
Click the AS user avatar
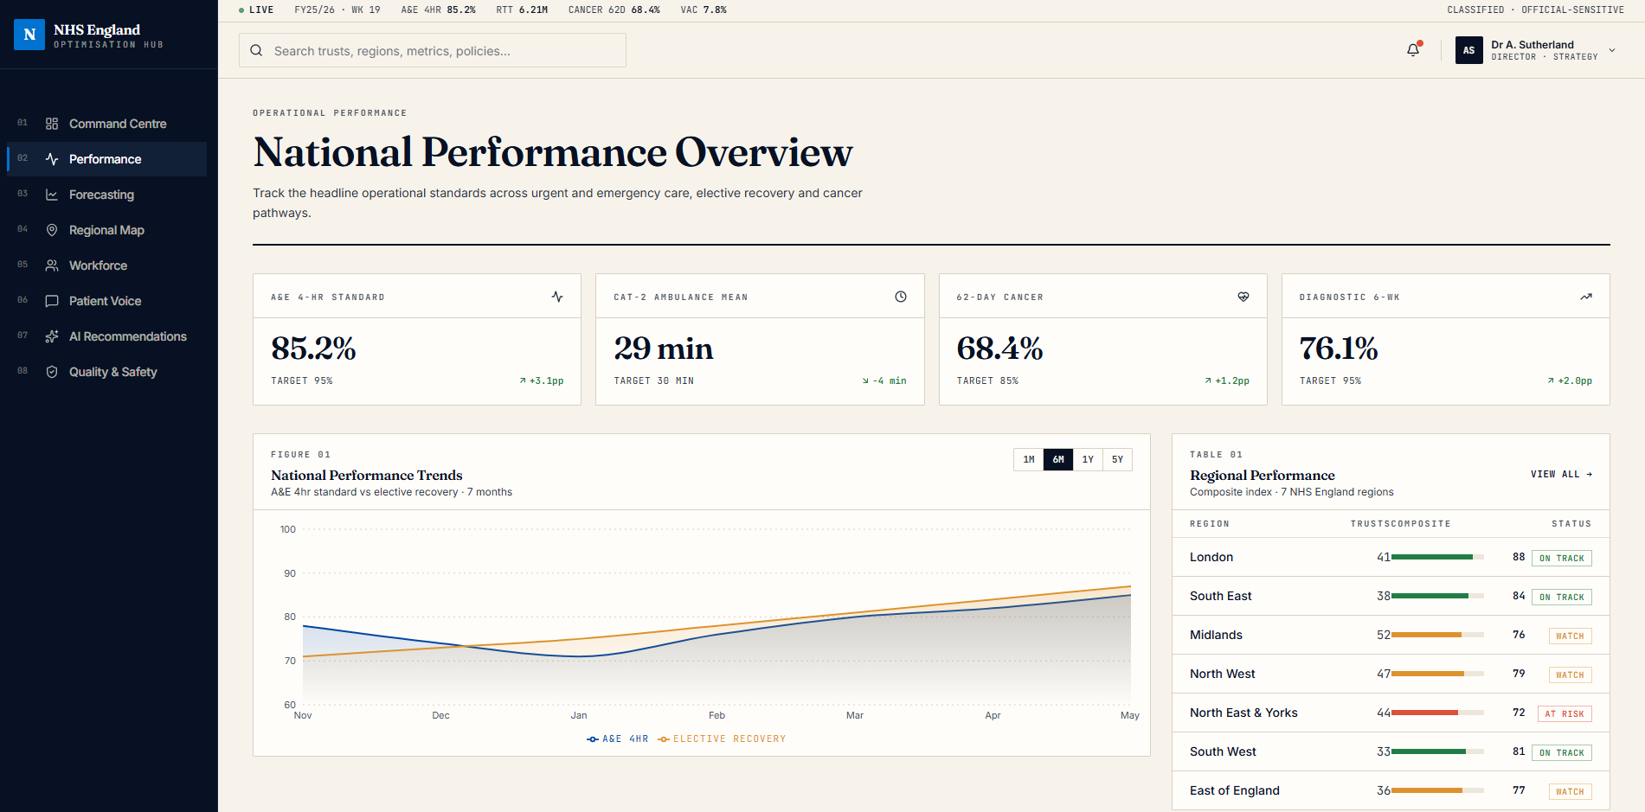coord(1469,50)
